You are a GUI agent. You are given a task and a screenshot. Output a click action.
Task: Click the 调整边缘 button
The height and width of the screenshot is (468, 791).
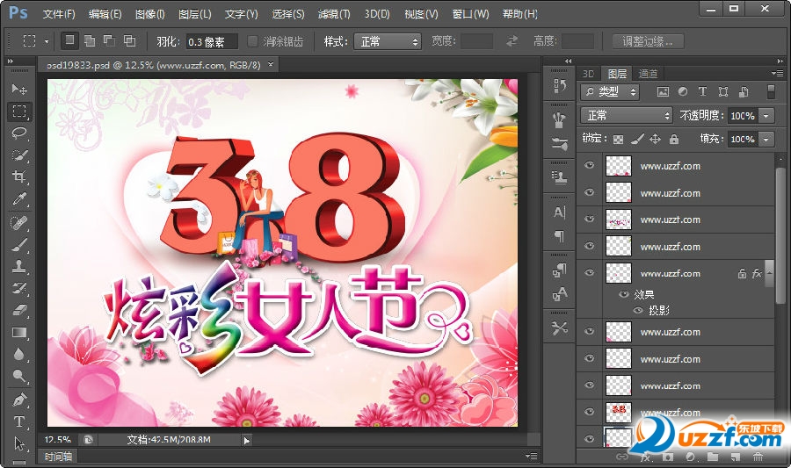point(647,41)
